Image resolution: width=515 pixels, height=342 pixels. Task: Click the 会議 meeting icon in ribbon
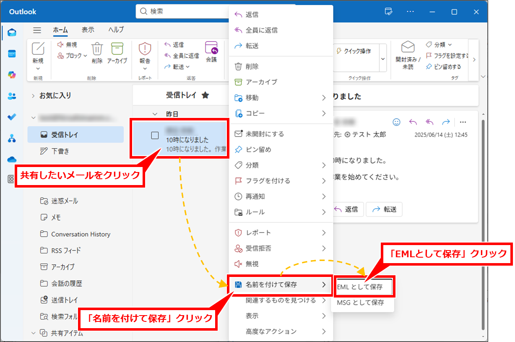coord(211,48)
